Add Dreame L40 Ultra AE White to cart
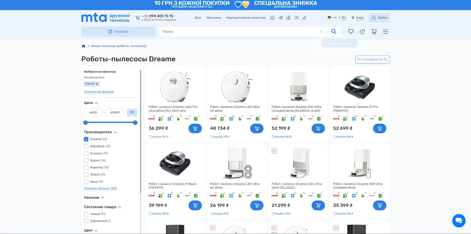This screenshot has height=234, width=471. (257, 205)
